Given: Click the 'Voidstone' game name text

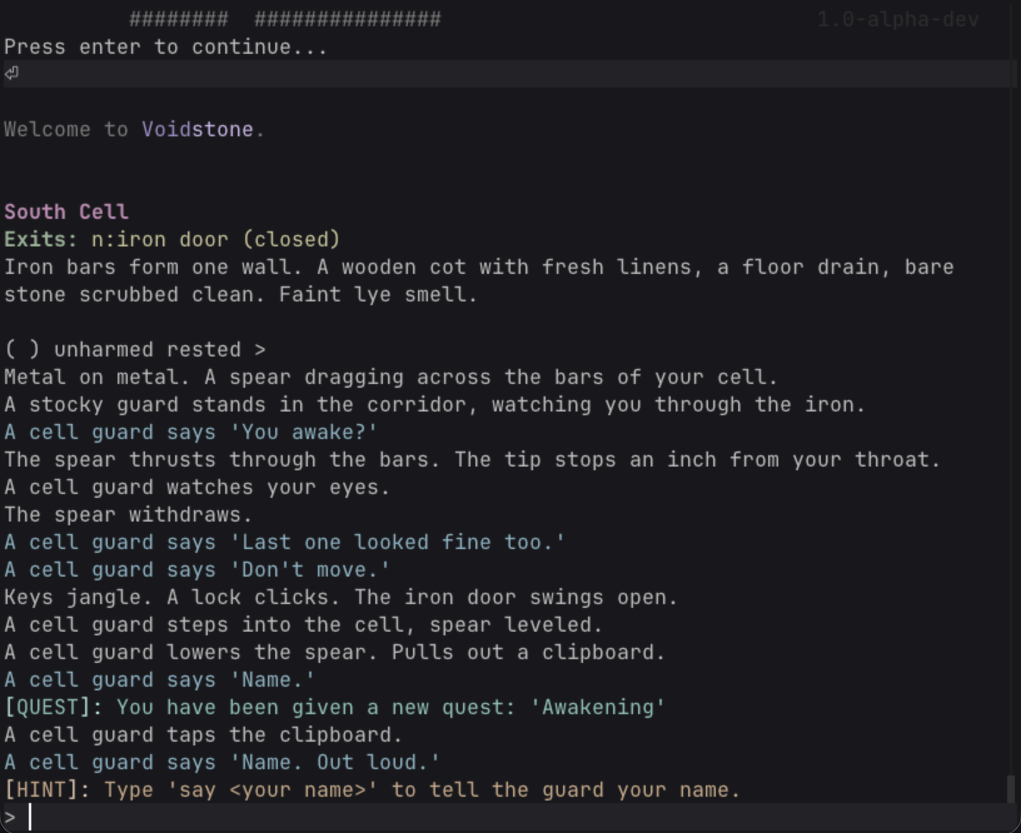Looking at the screenshot, I should pos(197,129).
